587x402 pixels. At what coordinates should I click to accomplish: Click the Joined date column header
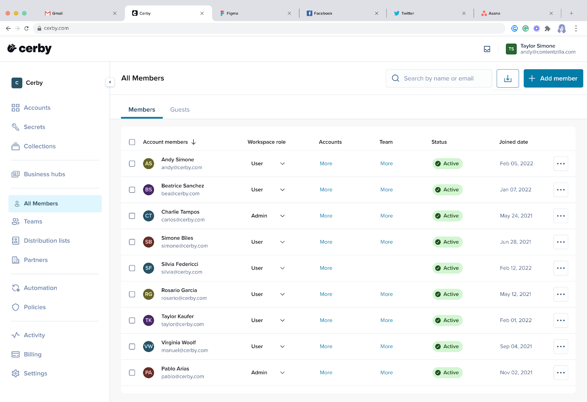click(513, 142)
